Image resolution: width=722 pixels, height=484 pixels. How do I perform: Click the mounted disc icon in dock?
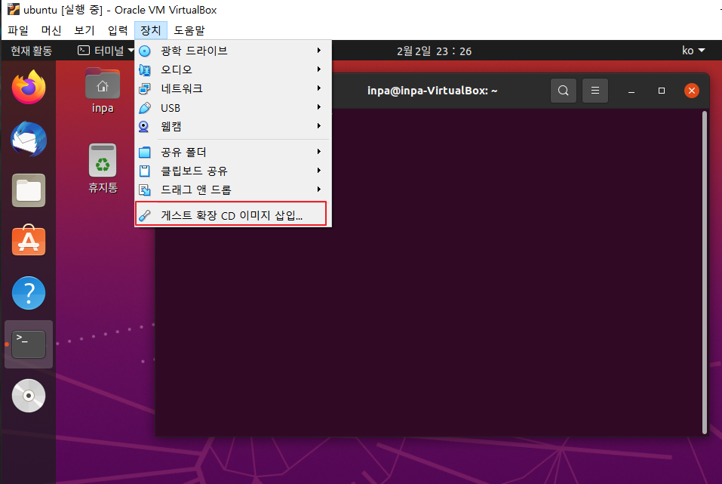click(29, 396)
